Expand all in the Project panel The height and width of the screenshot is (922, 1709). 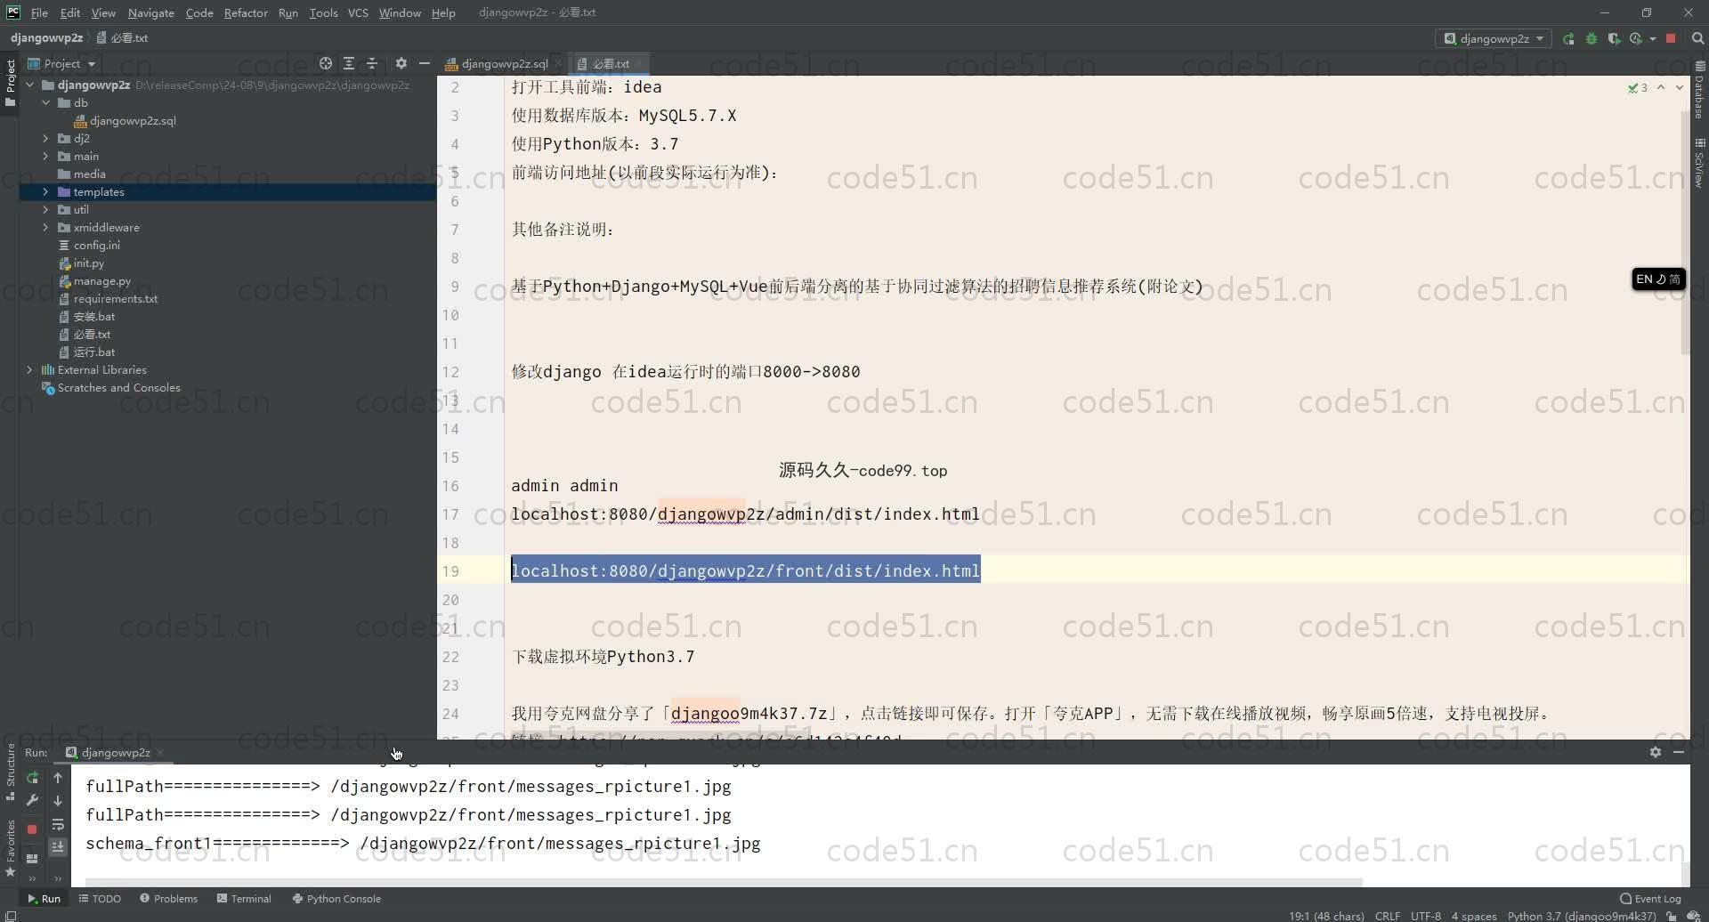349,63
